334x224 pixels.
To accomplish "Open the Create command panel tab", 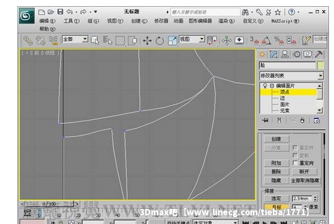I will click(x=262, y=55).
